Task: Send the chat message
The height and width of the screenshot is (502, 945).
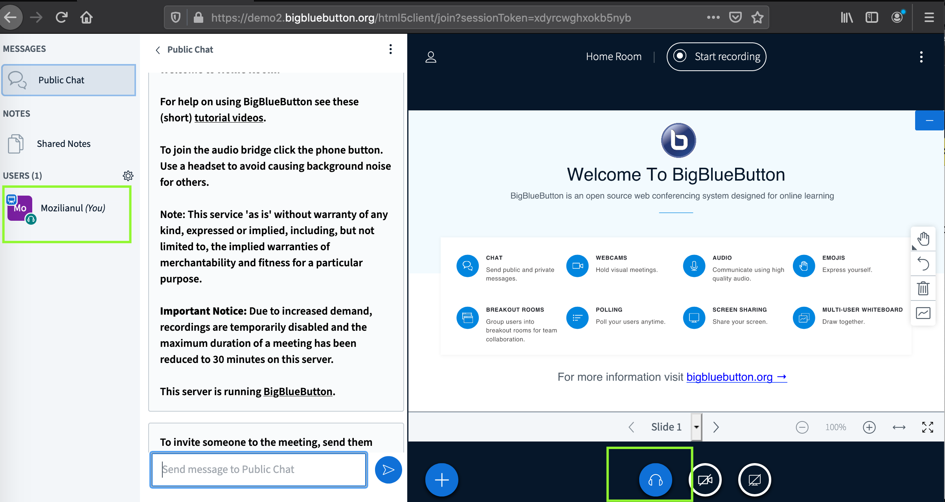Action: point(388,470)
